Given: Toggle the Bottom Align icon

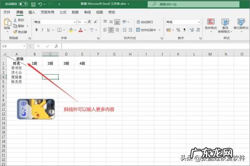Looking at the screenshot, I should click(x=117, y=22).
